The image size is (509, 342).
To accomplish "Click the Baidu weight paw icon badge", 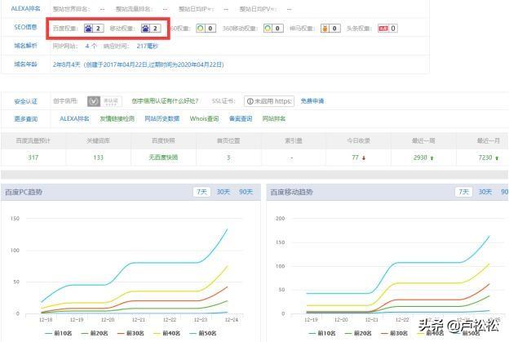I will pos(94,29).
